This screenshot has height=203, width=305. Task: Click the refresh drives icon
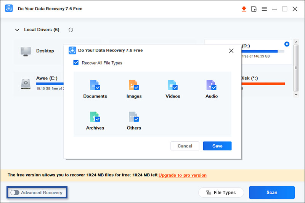coord(71,30)
